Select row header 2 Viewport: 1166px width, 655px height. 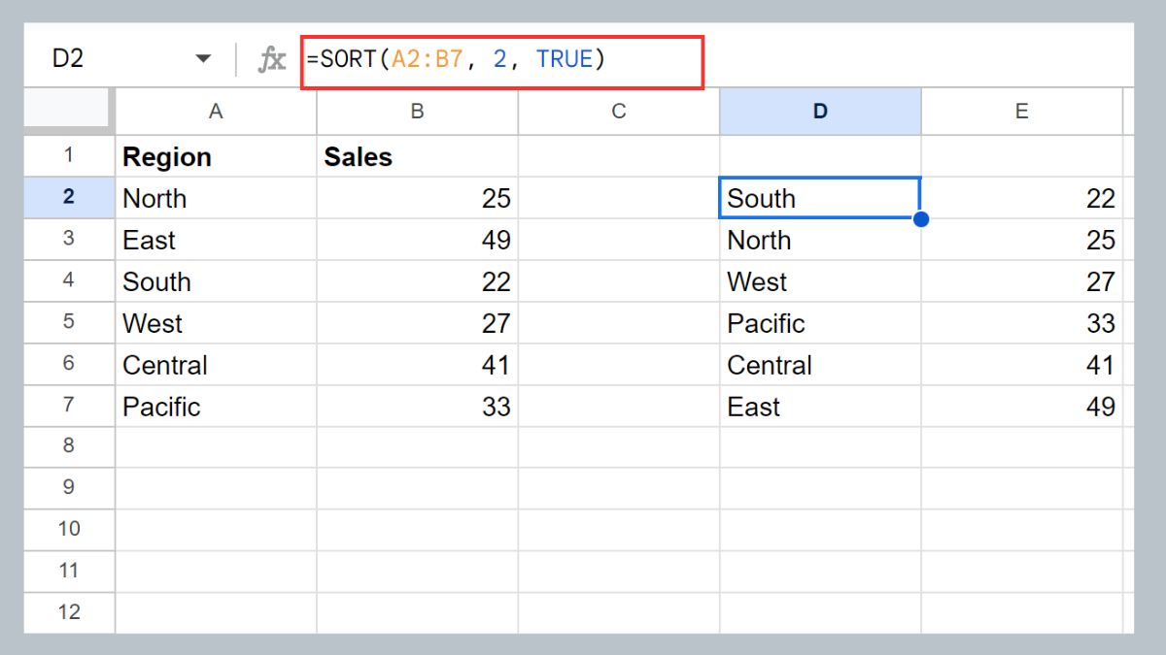67,198
